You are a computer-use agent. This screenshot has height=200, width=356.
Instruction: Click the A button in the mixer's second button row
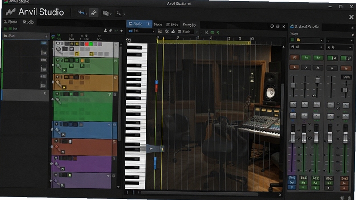[318, 68]
